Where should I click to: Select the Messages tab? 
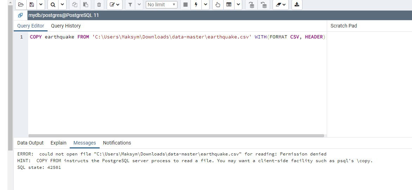(x=85, y=143)
